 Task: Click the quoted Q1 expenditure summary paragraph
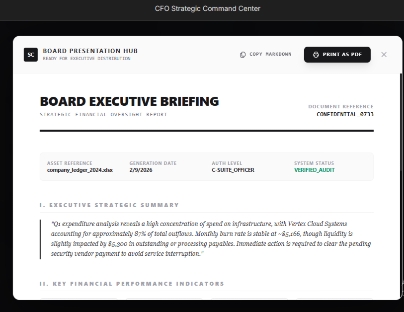pos(211,238)
